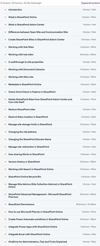
Task: Open the What is SharePoint Online section
Action: pos(22,17)
